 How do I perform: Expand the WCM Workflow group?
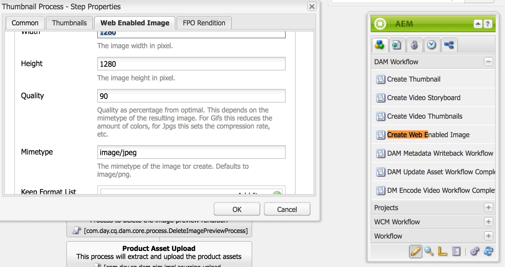(x=489, y=222)
